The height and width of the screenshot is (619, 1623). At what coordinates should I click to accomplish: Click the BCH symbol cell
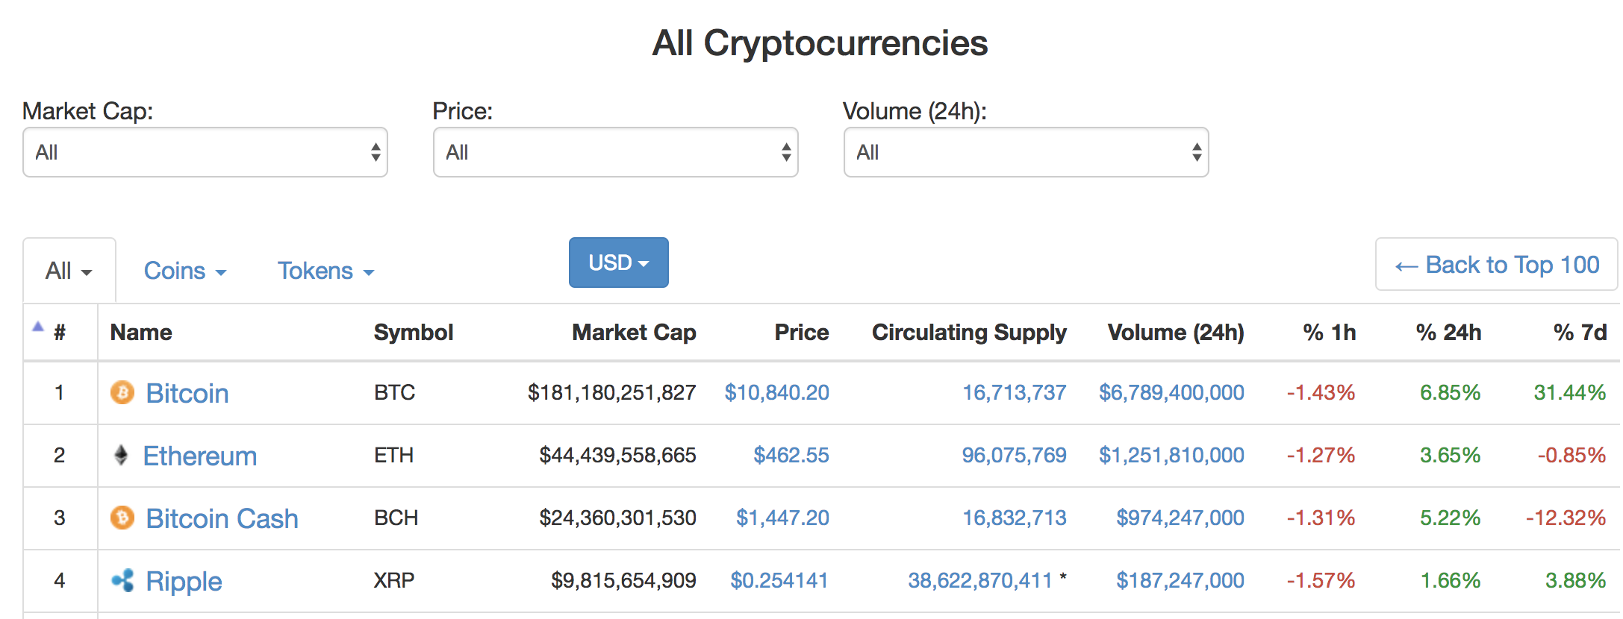[396, 518]
